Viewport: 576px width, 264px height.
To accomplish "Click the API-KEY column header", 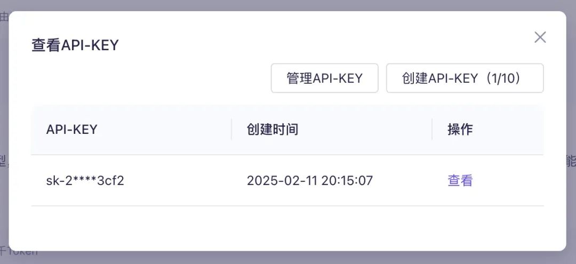I will (x=72, y=129).
